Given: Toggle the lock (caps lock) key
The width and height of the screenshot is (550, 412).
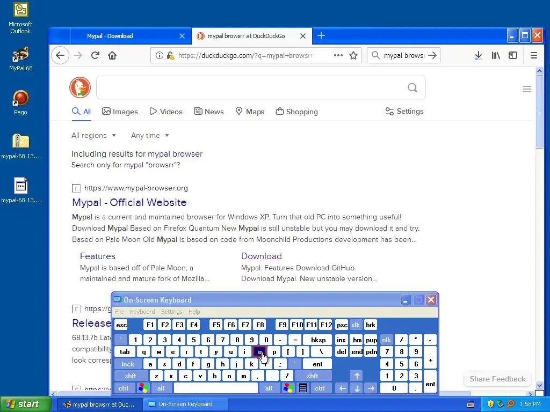Looking at the screenshot, I should 128,364.
